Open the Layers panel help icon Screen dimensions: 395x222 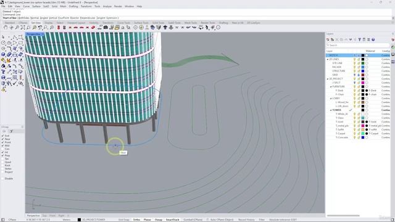coord(373,39)
